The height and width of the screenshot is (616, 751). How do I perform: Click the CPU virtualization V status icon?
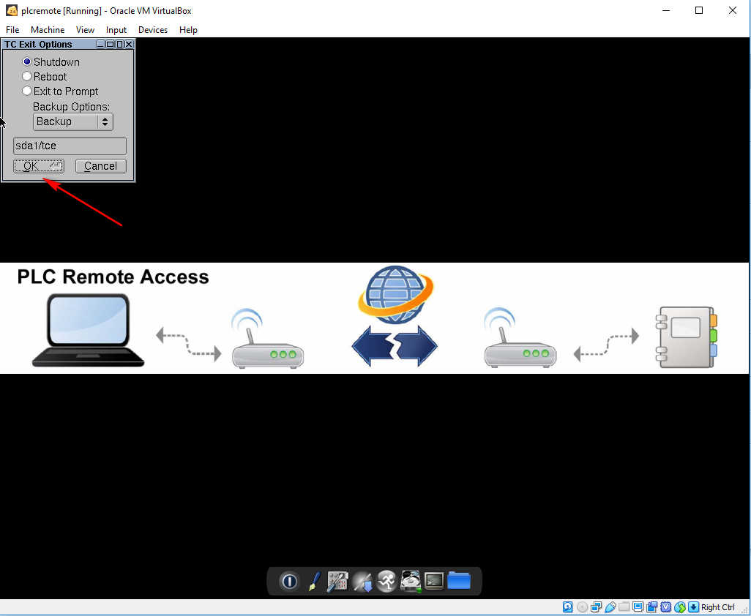tap(666, 607)
